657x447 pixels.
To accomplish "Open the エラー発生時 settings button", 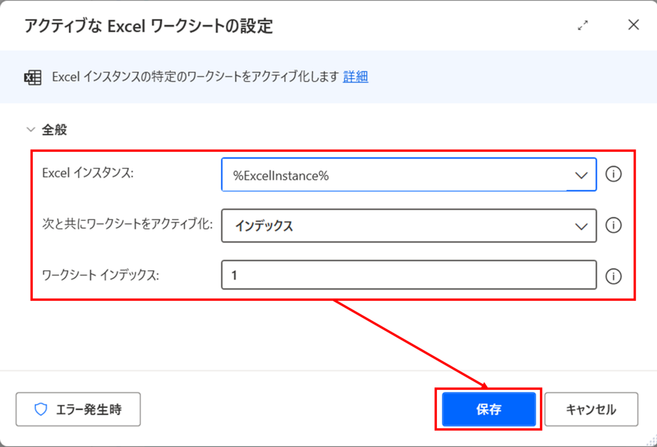I will [x=78, y=409].
